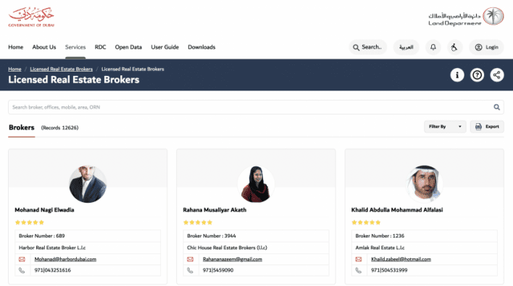Click the Government of Dubai logo
The image size is (513, 286).
(x=31, y=17)
